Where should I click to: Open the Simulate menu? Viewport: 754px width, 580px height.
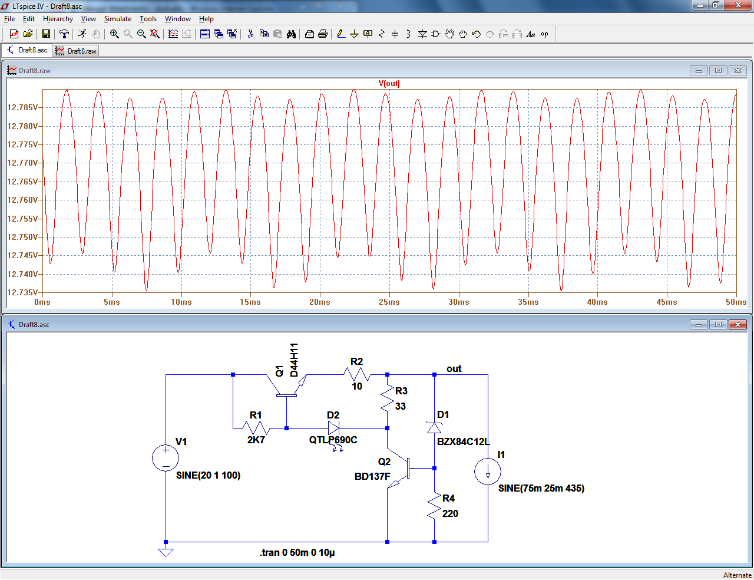(x=118, y=19)
